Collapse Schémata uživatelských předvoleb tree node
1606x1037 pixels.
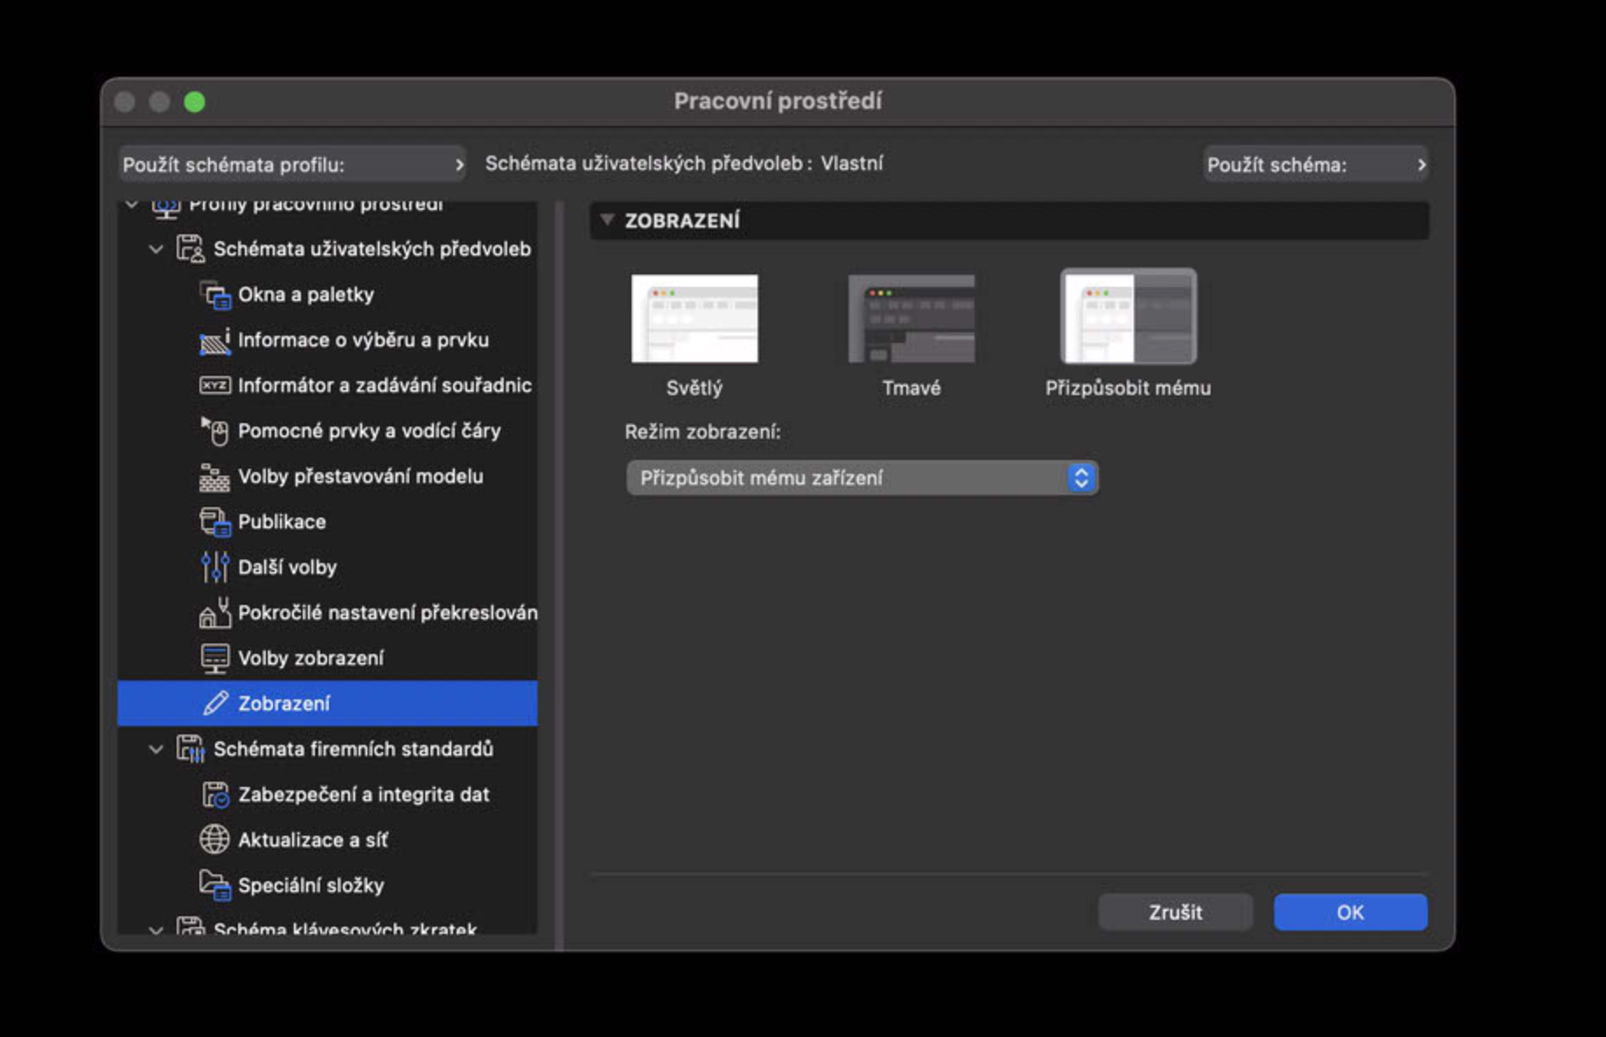tap(156, 249)
